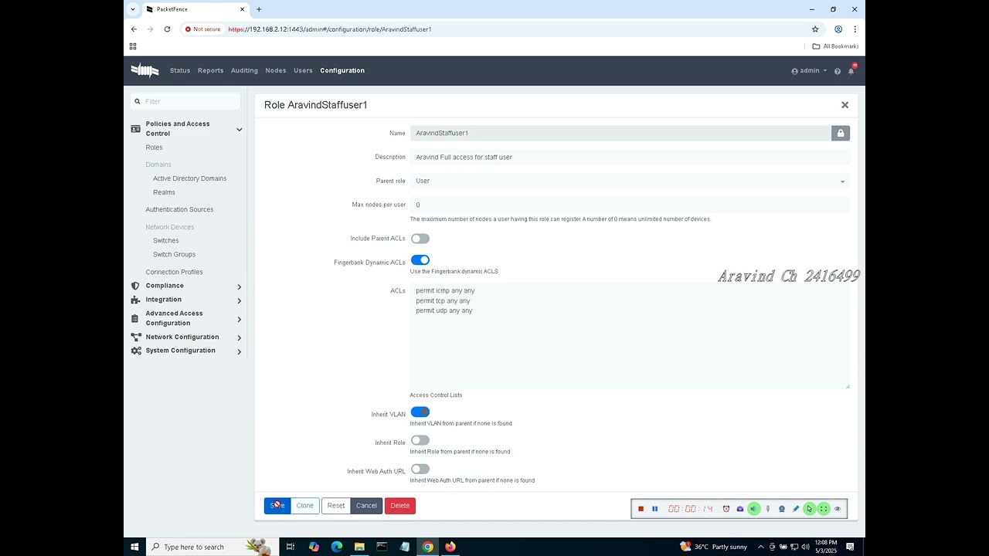Pause the screen recording

[654, 509]
